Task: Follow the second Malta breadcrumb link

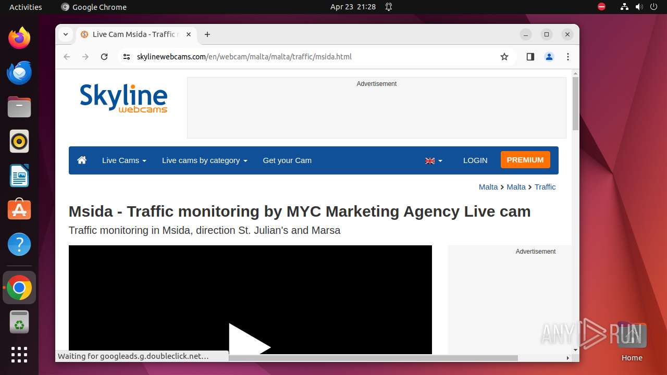Action: pyautogui.click(x=516, y=187)
